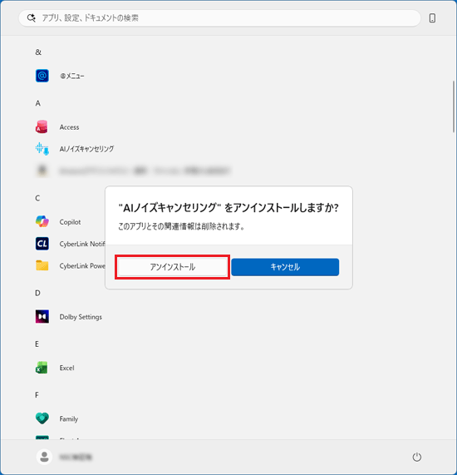Viewport: 457px width, 475px height.
Task: Select the Dolby Settings app name
Action: click(x=81, y=317)
